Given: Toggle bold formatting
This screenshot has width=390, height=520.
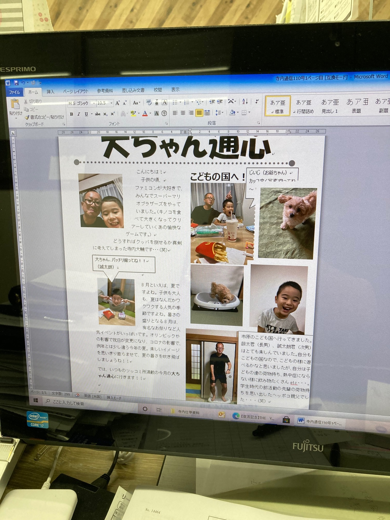Looking at the screenshot, I should pyautogui.click(x=71, y=114).
